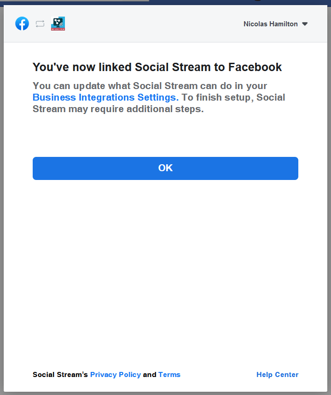Open Social Stream's Privacy Policy link
Image resolution: width=331 pixels, height=395 pixels.
(x=116, y=375)
